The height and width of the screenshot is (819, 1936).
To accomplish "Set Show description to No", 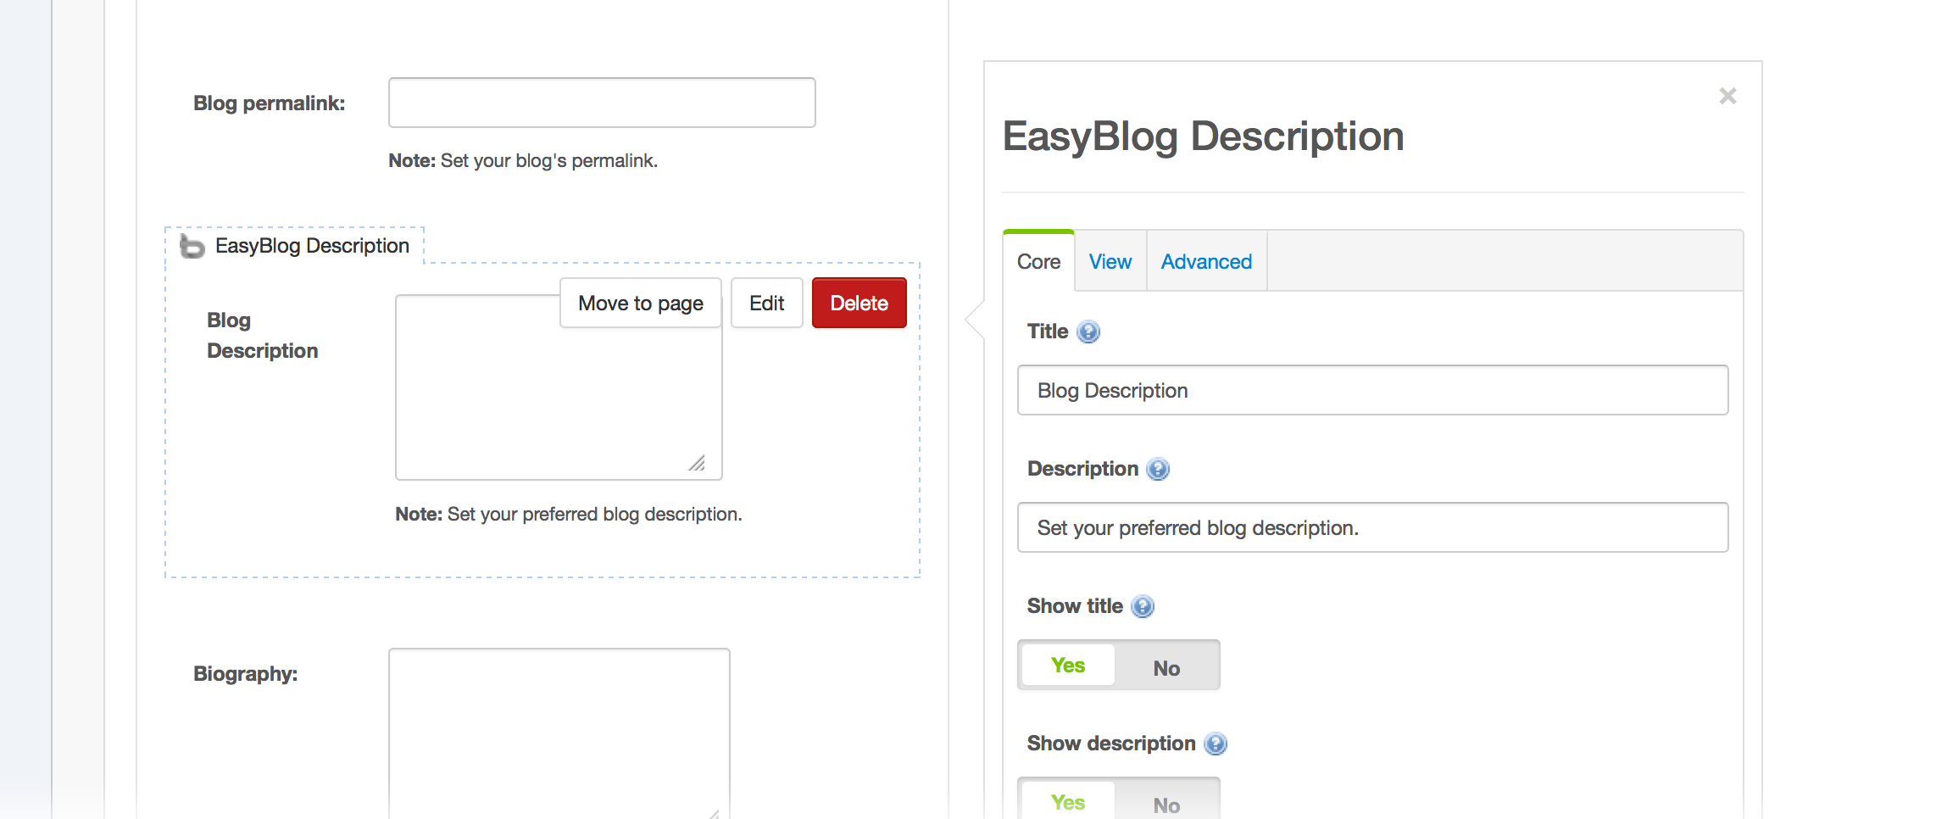I will [1166, 804].
